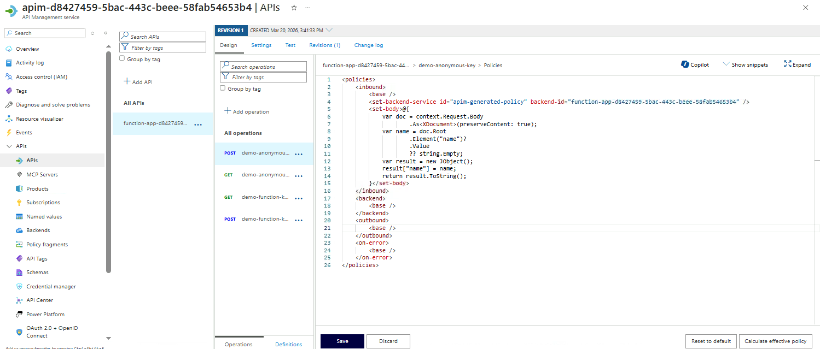Image resolution: width=820 pixels, height=349 pixels.
Task: Click the Search operations input field
Action: (264, 67)
